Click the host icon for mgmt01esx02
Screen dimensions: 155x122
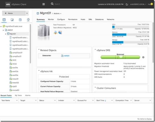10,41
